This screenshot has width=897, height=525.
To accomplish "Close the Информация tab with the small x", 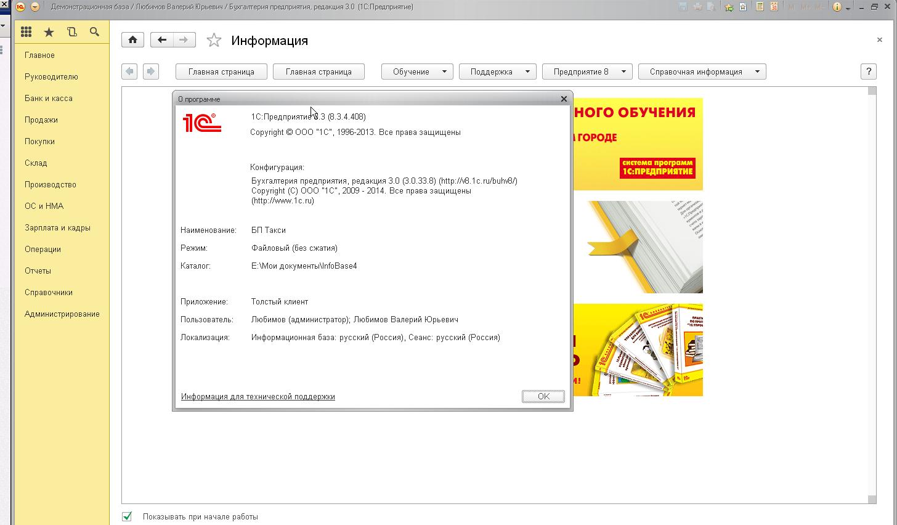I will (879, 39).
